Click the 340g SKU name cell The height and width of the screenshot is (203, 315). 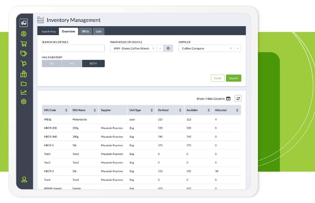tap(76, 137)
